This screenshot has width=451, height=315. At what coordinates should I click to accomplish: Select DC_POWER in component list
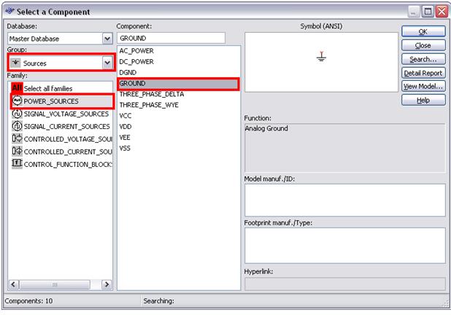coord(136,62)
